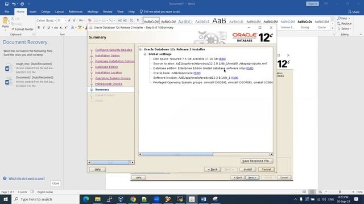The image size is (364, 204).
Task: Click the horizontal scrollbar in summary pane
Action: [177, 154]
